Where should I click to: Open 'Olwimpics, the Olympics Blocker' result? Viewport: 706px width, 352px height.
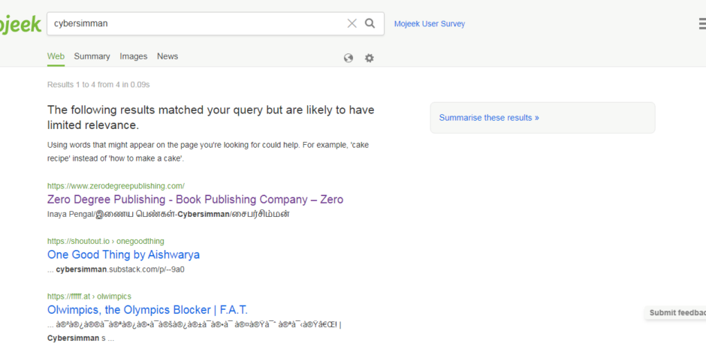point(147,310)
